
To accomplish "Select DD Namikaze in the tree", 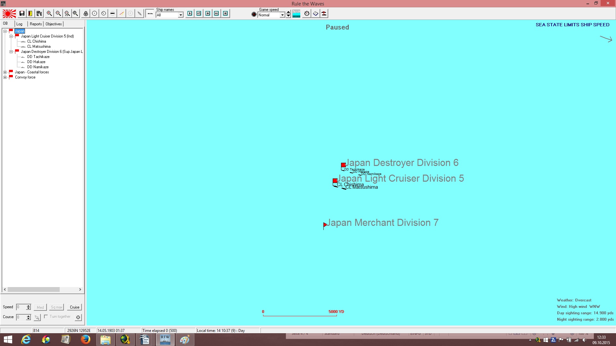I will tap(38, 67).
